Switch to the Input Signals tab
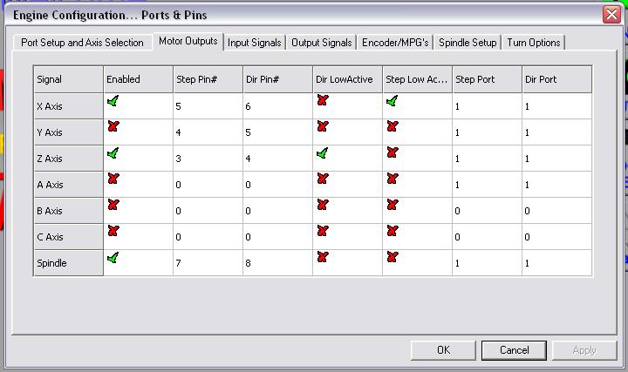 [x=255, y=43]
